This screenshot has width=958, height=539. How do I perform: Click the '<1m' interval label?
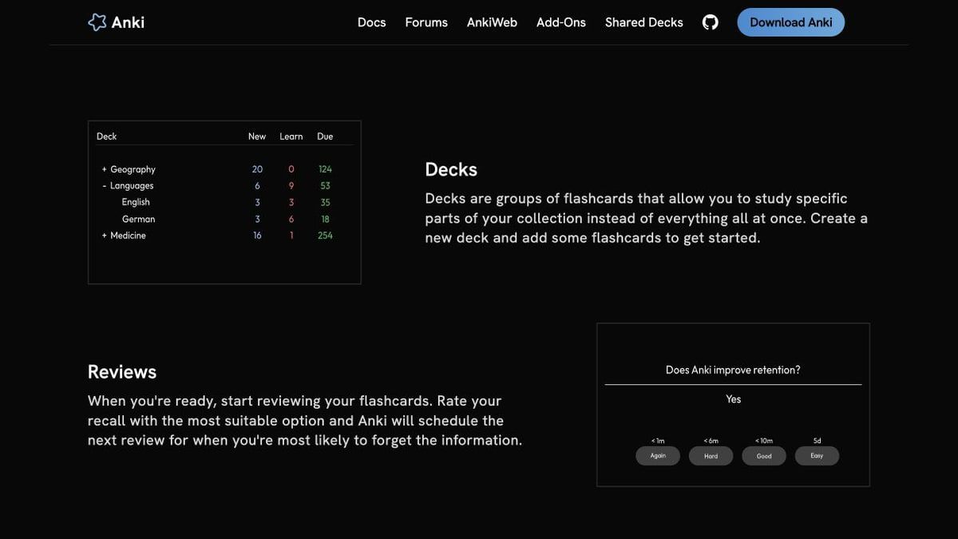point(658,441)
